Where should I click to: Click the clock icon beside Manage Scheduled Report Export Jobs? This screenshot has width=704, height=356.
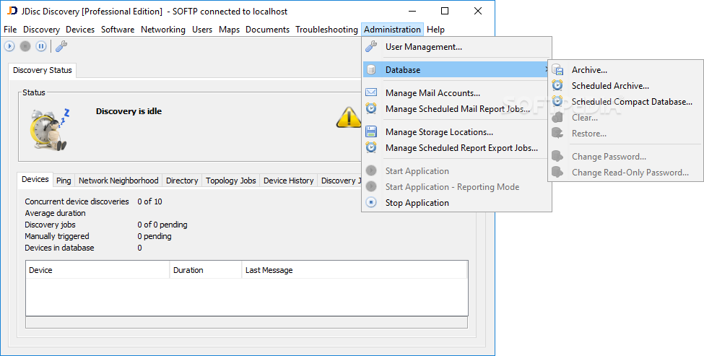pyautogui.click(x=371, y=147)
